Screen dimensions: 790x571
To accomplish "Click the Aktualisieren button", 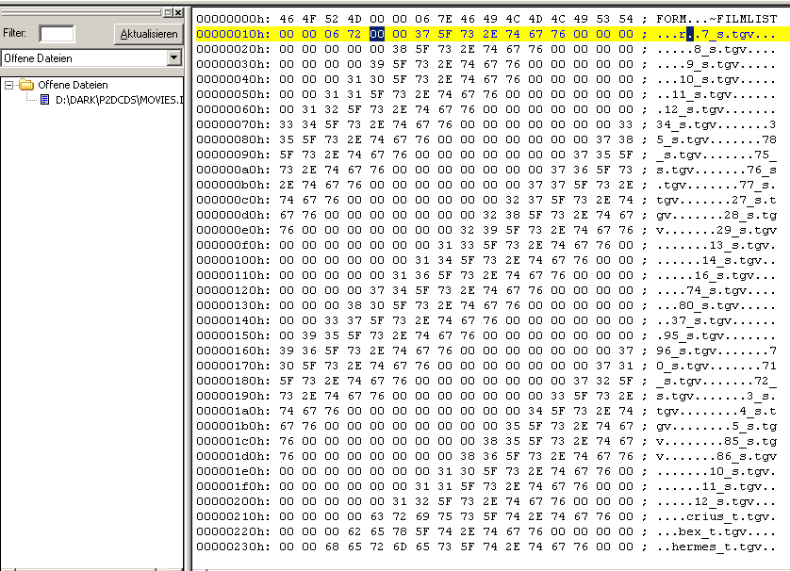I will tap(149, 34).
